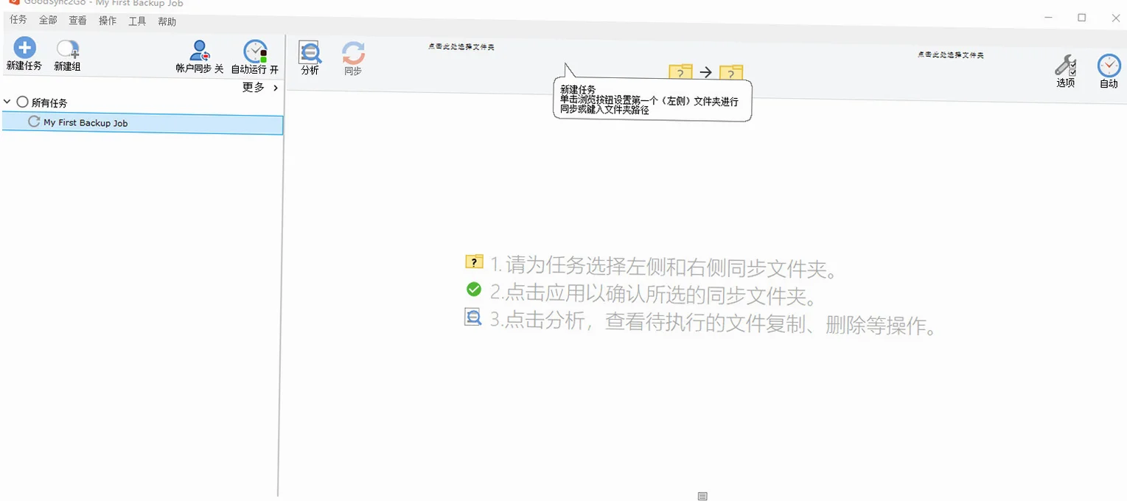Click left 'click here to select folder' path
This screenshot has width=1127, height=501.
[461, 46]
